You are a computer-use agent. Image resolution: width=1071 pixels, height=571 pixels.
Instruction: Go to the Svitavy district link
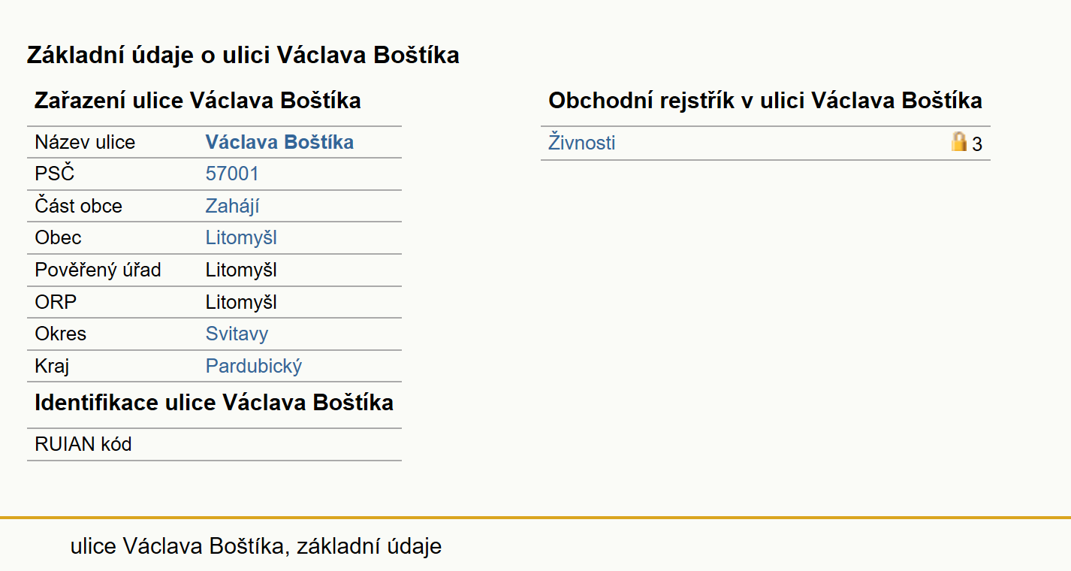click(237, 334)
